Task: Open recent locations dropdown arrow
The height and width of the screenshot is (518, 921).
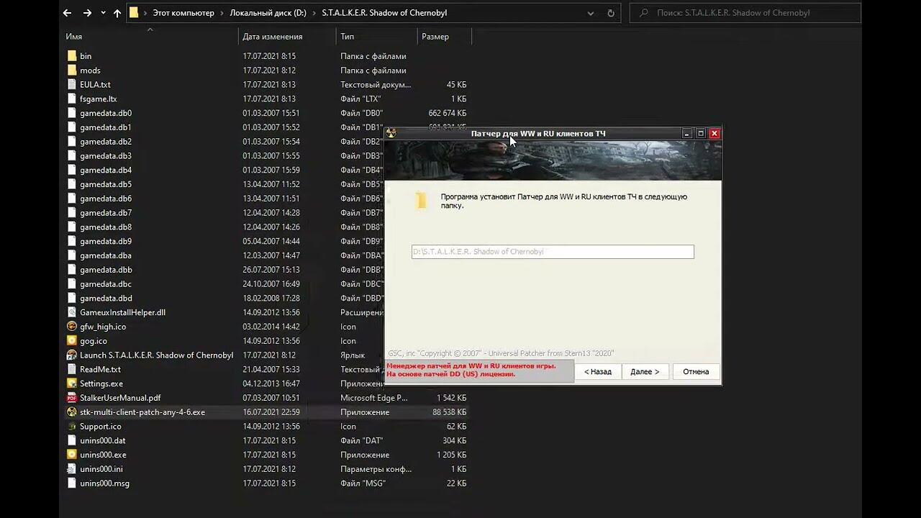Action: (x=103, y=13)
